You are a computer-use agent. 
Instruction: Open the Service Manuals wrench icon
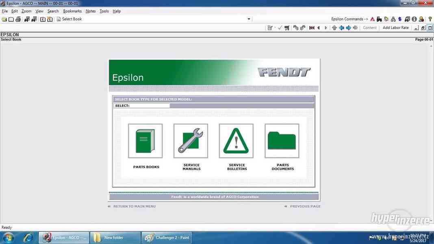pos(191,141)
